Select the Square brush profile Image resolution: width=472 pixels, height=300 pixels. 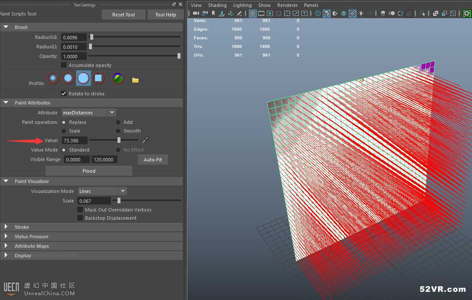pyautogui.click(x=98, y=78)
